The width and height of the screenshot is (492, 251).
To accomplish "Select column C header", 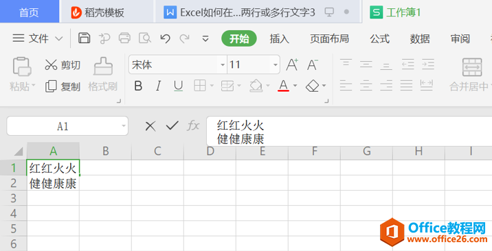I will [157, 151].
